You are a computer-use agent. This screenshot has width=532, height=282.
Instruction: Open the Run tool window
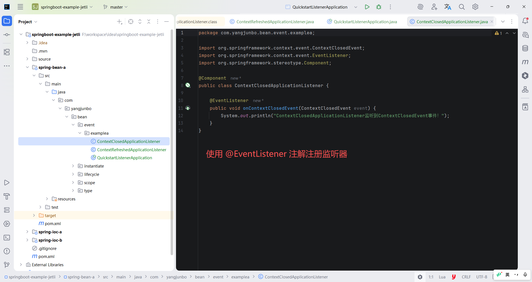[7, 183]
